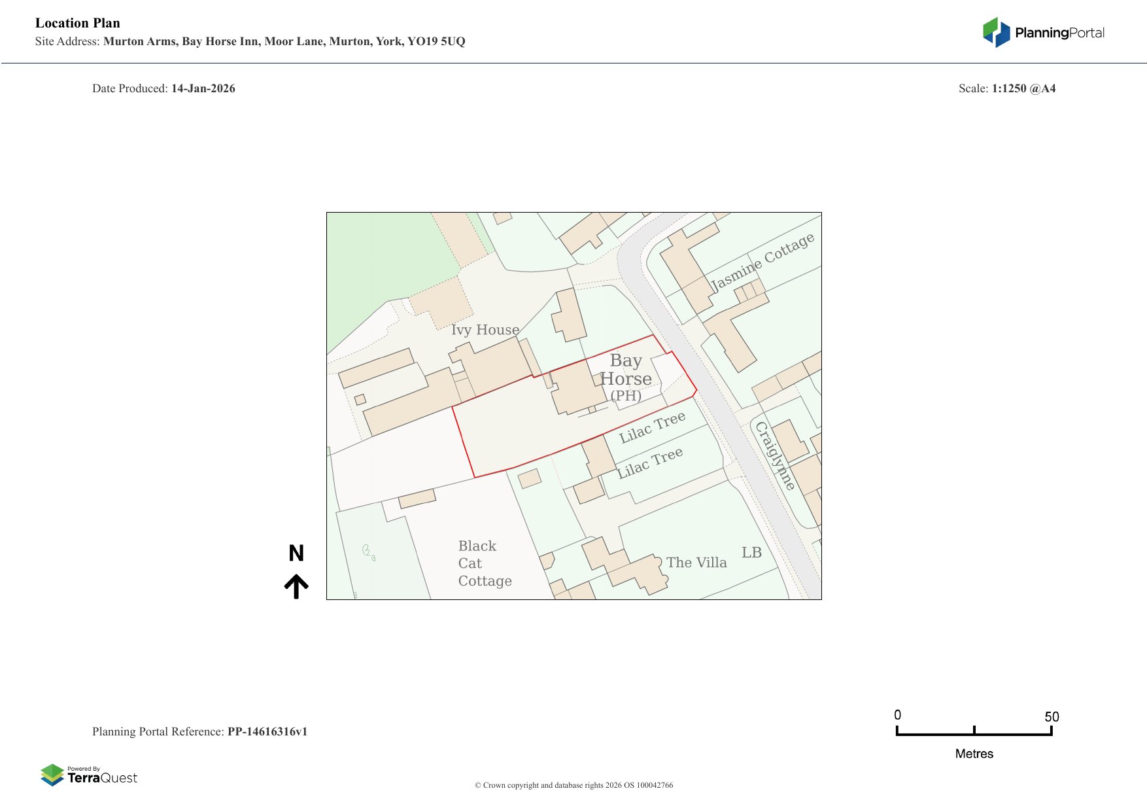The image size is (1147, 812).
Task: Click The Villa map label
Action: click(x=696, y=563)
